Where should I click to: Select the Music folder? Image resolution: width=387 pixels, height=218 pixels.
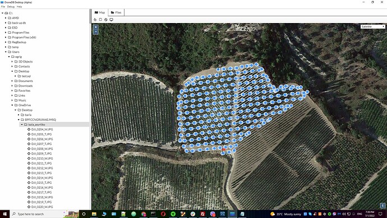pos(22,101)
